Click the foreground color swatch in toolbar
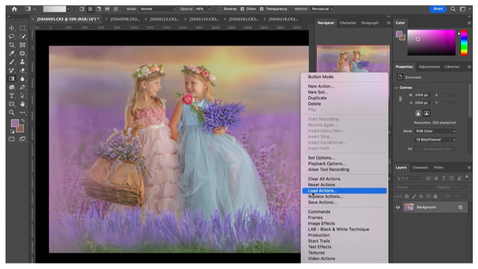The height and width of the screenshot is (269, 478). 14,123
